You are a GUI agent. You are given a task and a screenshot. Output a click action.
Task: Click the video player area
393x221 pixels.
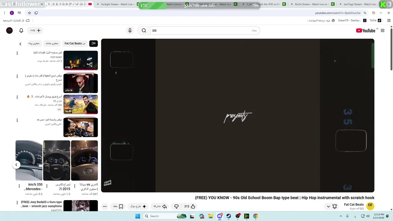pos(238,115)
